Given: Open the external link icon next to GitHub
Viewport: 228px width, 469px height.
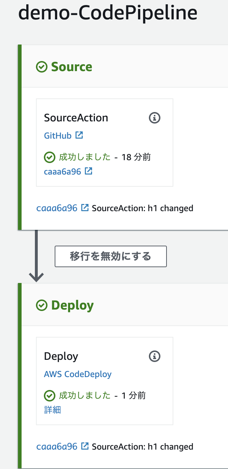Looking at the screenshot, I should click(79, 135).
